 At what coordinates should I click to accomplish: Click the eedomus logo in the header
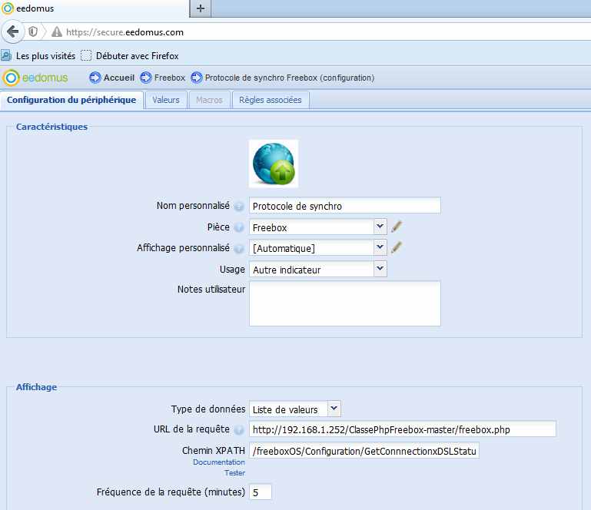coord(35,78)
